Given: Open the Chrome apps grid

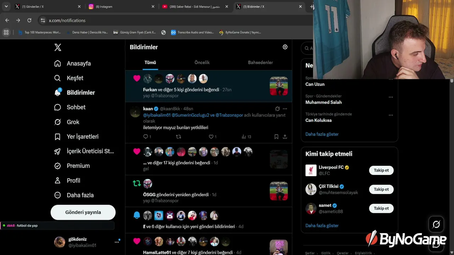Looking at the screenshot, I should coord(6,32).
